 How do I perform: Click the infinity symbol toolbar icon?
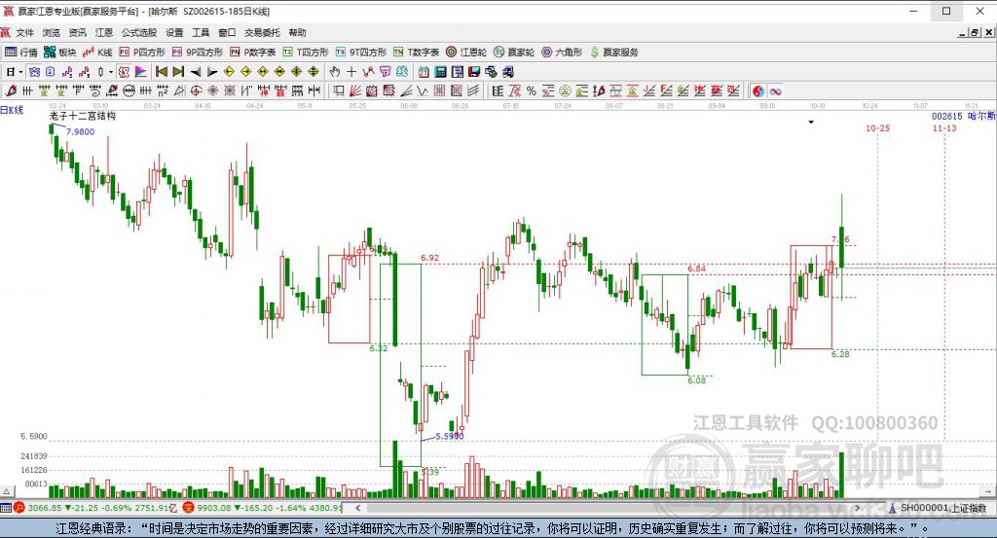point(775,90)
